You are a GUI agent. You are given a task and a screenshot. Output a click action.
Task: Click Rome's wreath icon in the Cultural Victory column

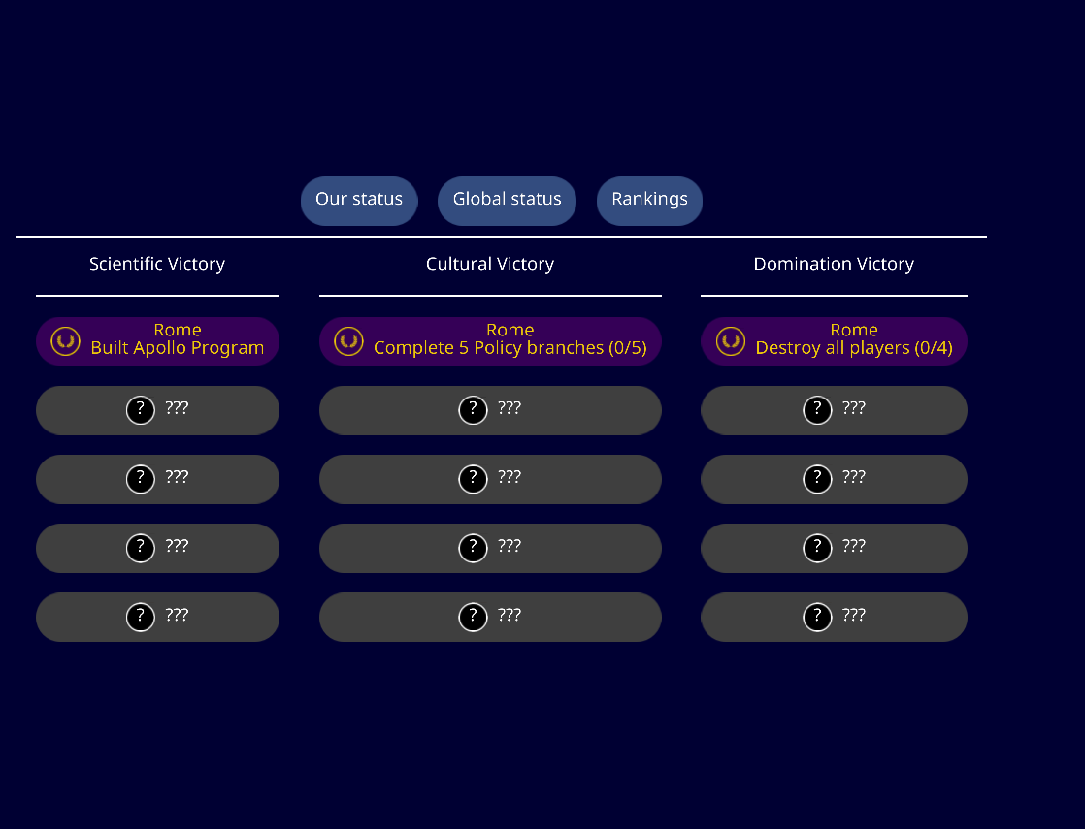tap(348, 341)
